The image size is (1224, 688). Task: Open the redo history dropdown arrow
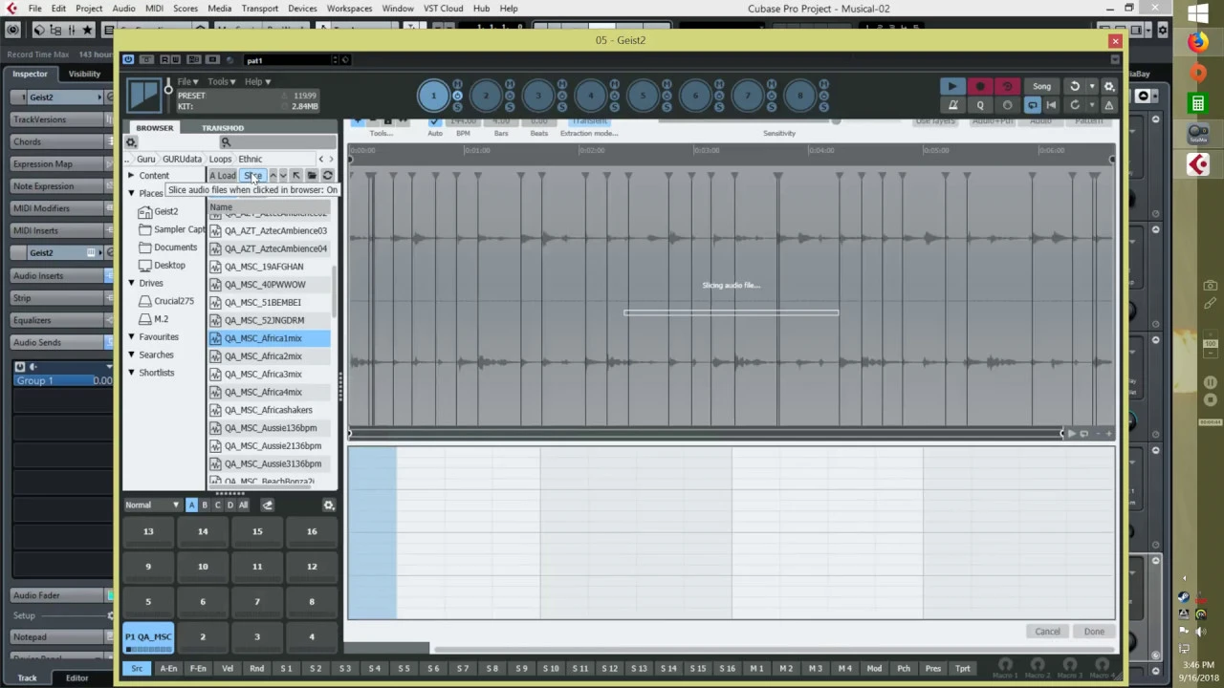1091,105
